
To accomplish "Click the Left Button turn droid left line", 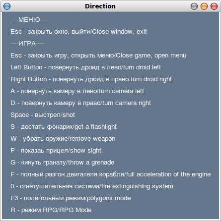I will 85,67.
